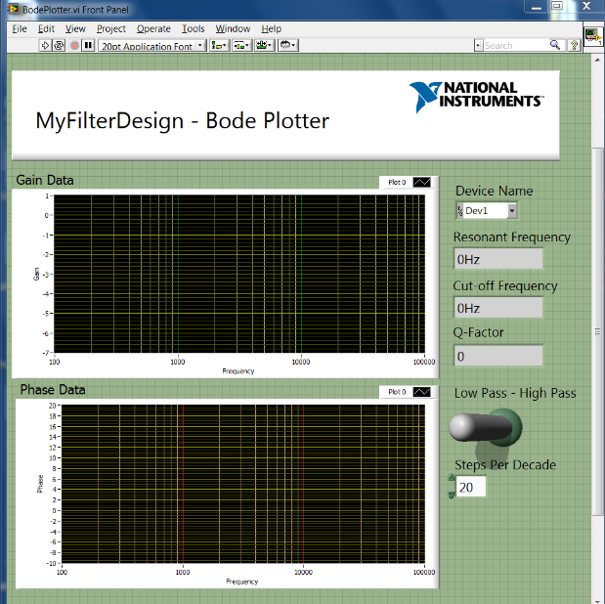
Task: Click the Pause button in toolbar
Action: (x=88, y=45)
